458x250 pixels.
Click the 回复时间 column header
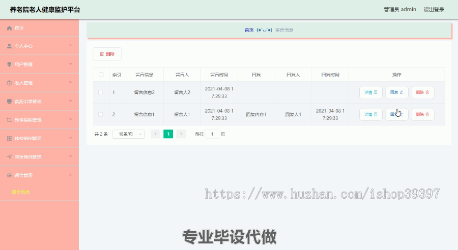tap(330, 75)
